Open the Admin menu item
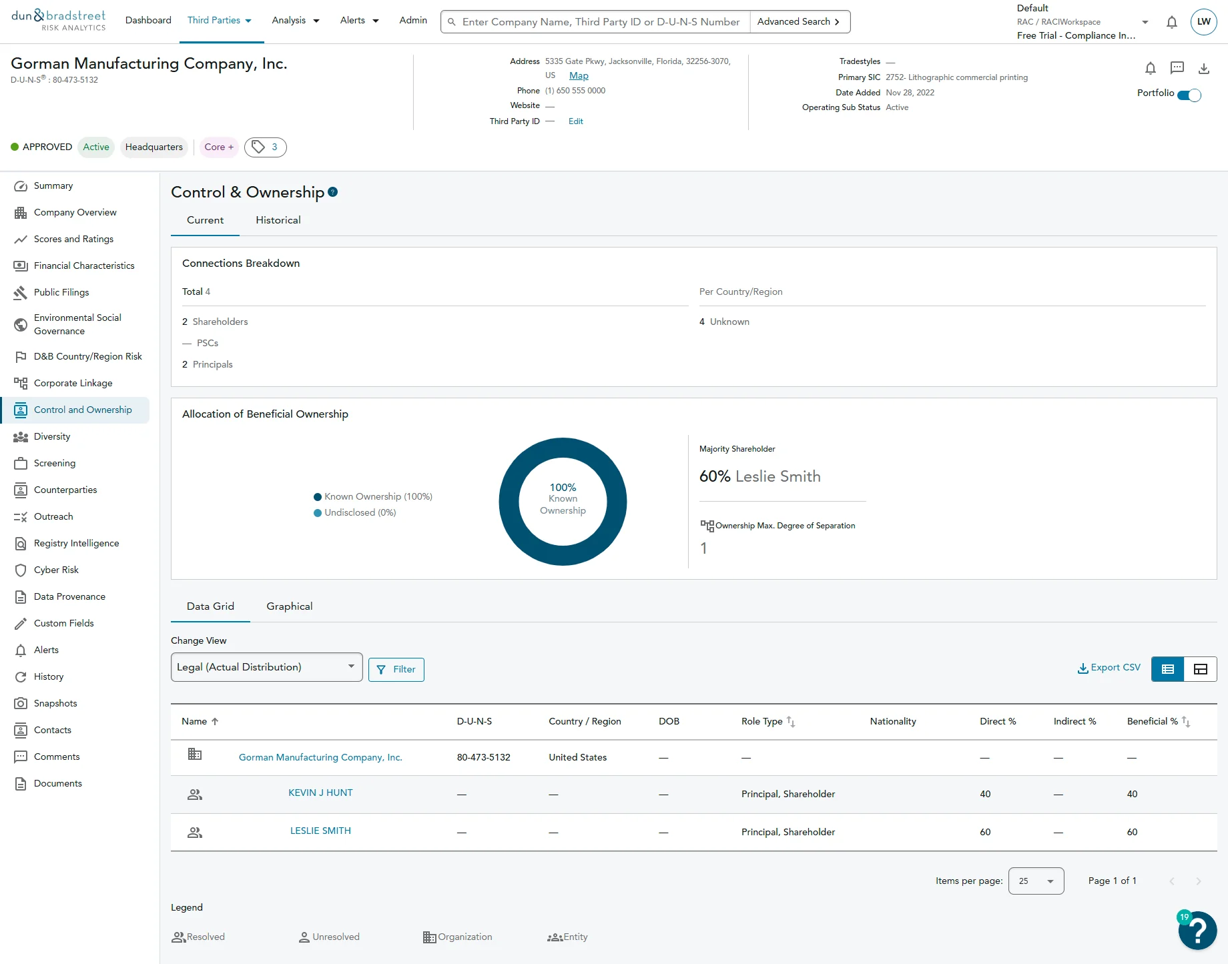The width and height of the screenshot is (1228, 964). point(413,20)
